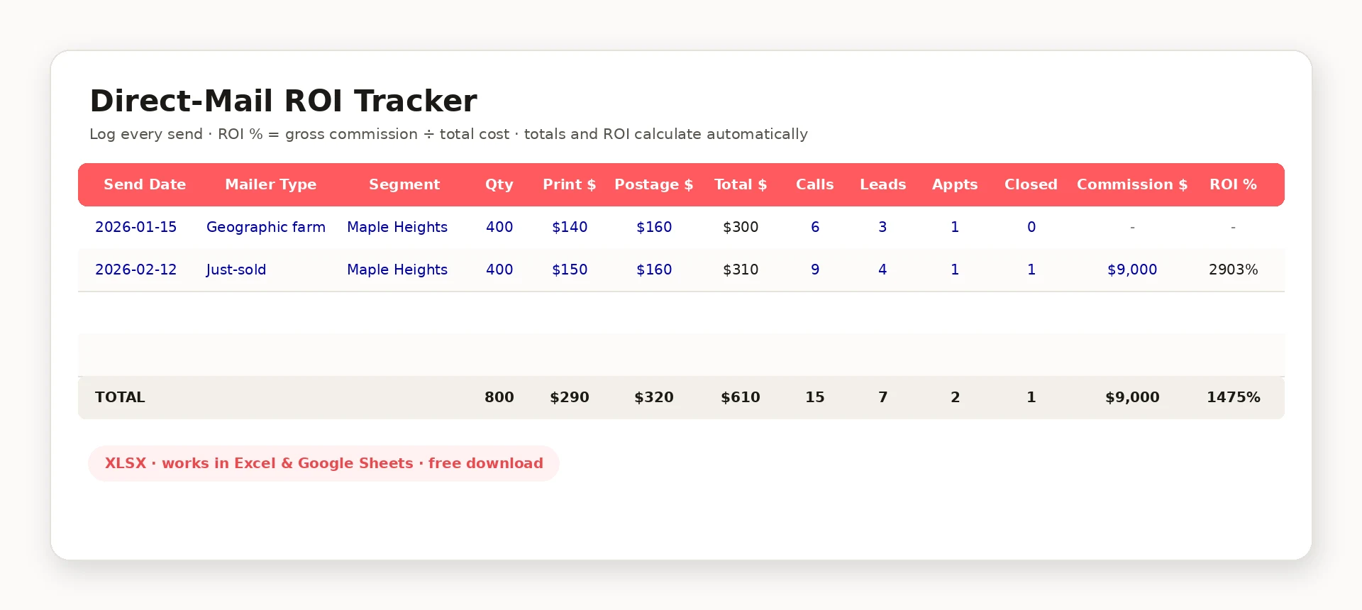The height and width of the screenshot is (610, 1362).
Task: Click the 0 closed cell
Action: click(x=1031, y=227)
